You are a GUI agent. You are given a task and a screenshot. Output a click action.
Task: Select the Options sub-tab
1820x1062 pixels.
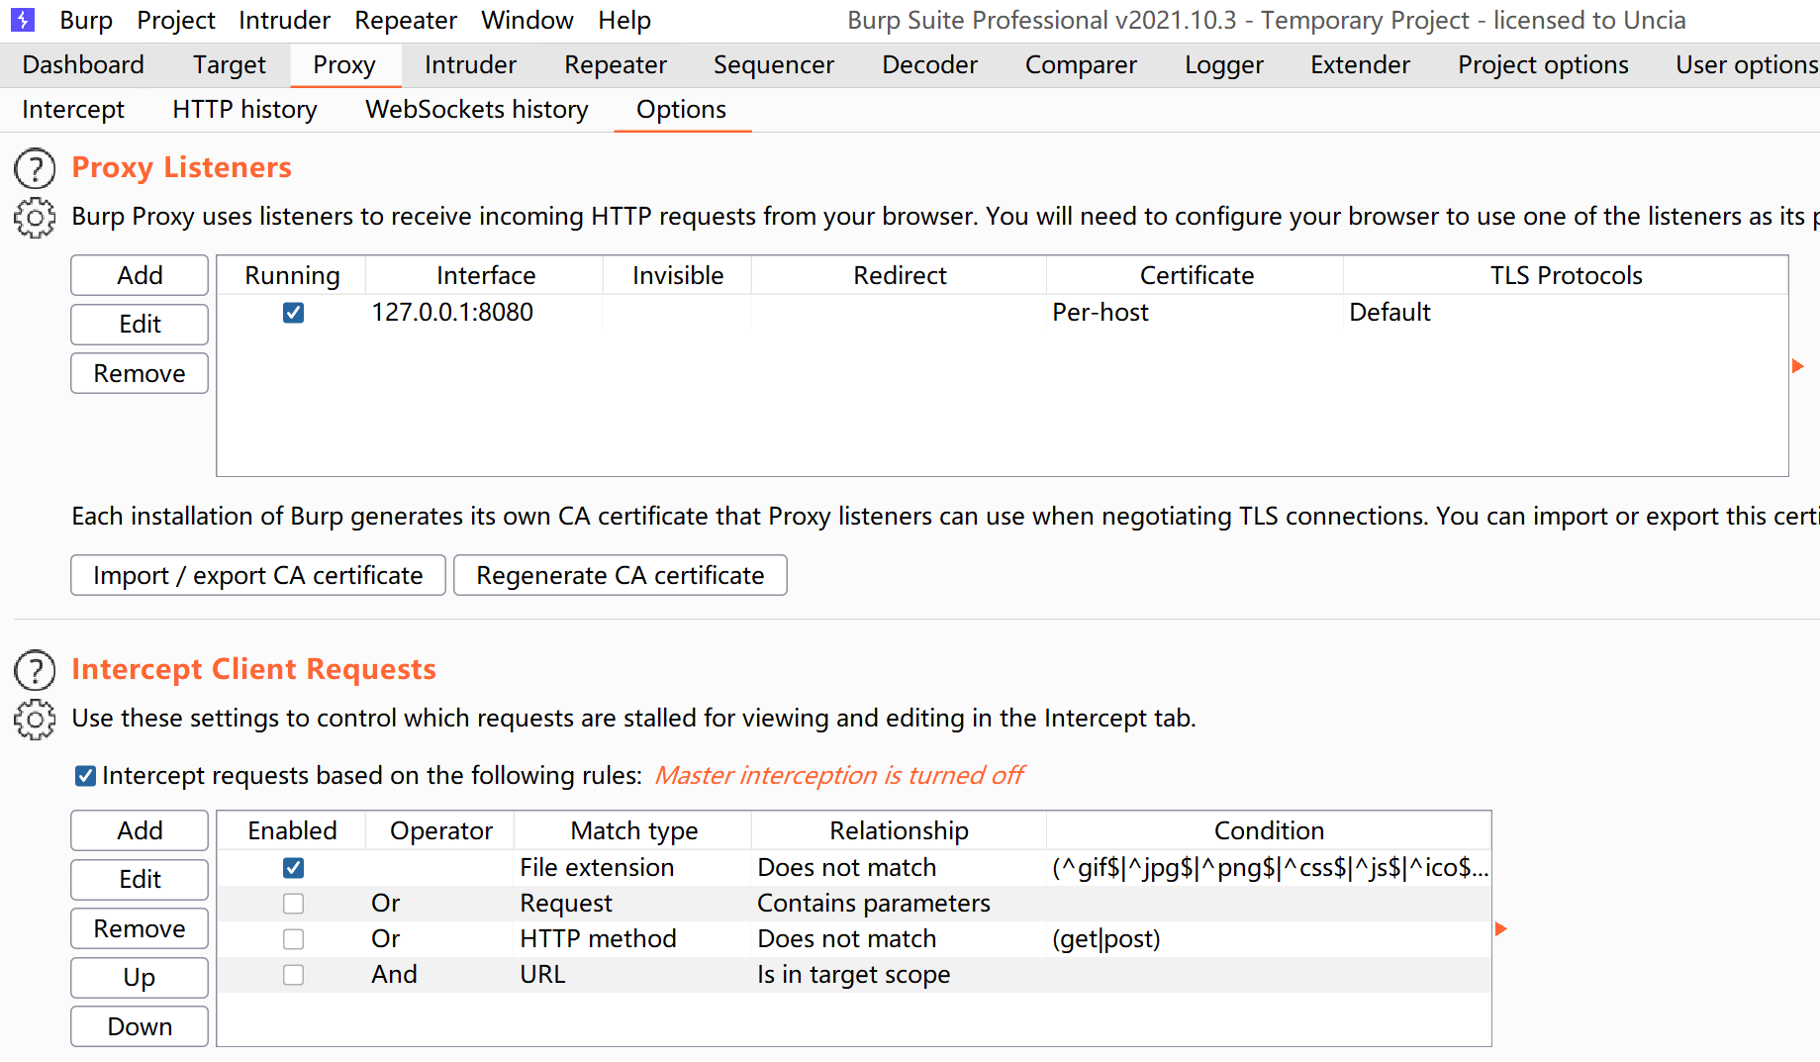[x=681, y=110]
